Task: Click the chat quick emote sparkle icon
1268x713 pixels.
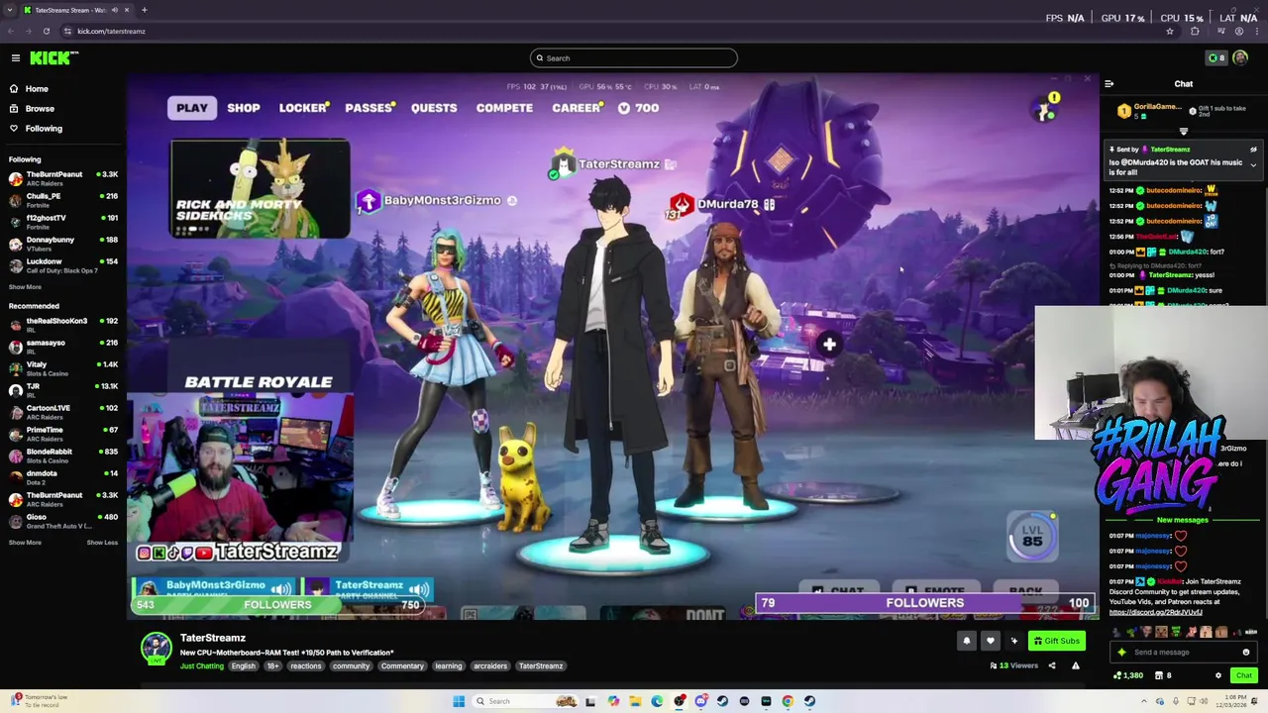Action: click(1121, 653)
